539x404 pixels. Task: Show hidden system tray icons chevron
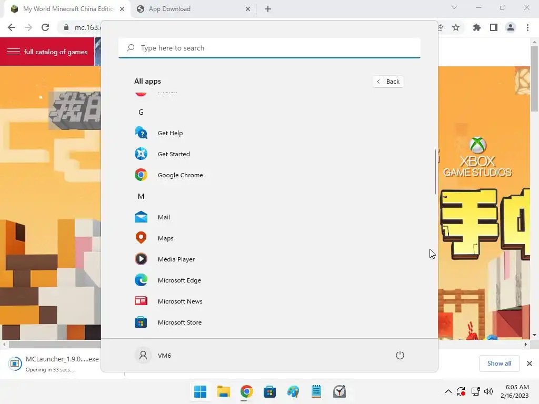(x=448, y=391)
